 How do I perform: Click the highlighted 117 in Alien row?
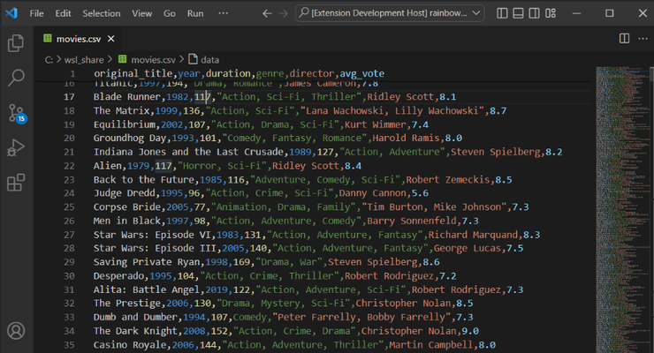click(163, 166)
